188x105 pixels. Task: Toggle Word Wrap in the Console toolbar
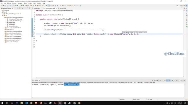pos(165,80)
